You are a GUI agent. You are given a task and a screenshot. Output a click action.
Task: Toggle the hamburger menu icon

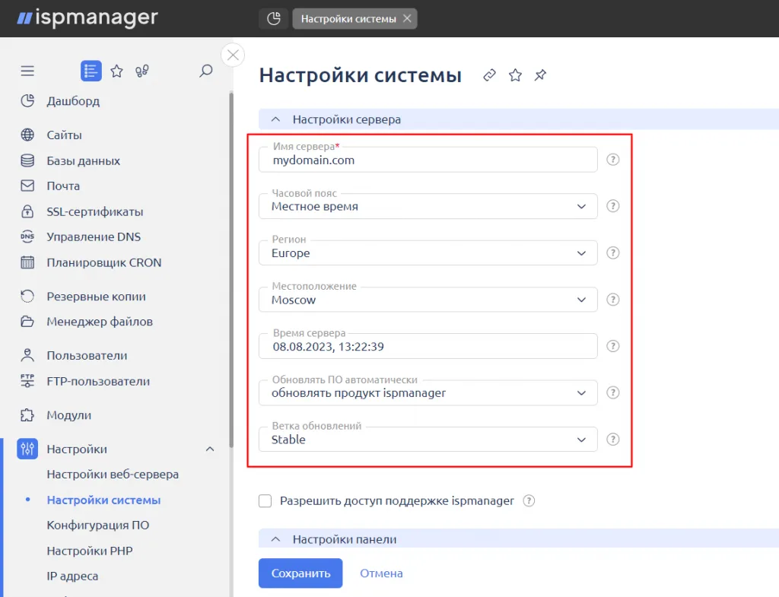tap(27, 71)
